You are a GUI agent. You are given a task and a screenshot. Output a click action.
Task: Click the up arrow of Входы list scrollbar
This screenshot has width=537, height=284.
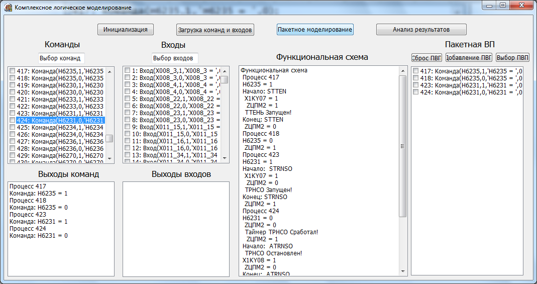tap(225, 71)
